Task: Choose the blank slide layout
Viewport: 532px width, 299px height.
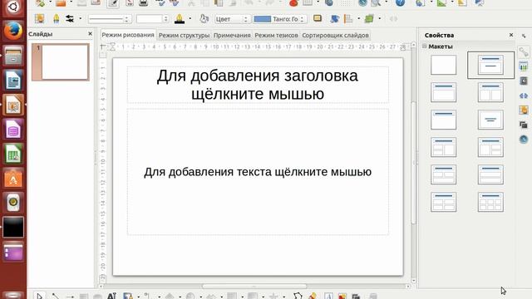Action: pos(443,65)
